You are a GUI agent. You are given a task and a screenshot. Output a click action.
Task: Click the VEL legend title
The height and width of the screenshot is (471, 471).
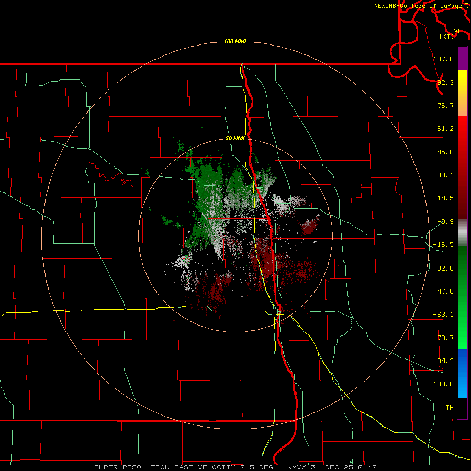[x=459, y=31]
